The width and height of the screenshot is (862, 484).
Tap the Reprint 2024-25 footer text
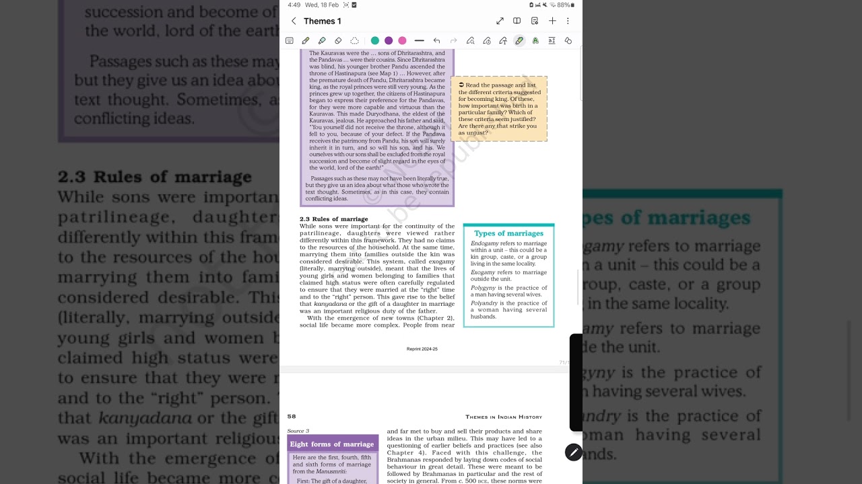tap(422, 350)
